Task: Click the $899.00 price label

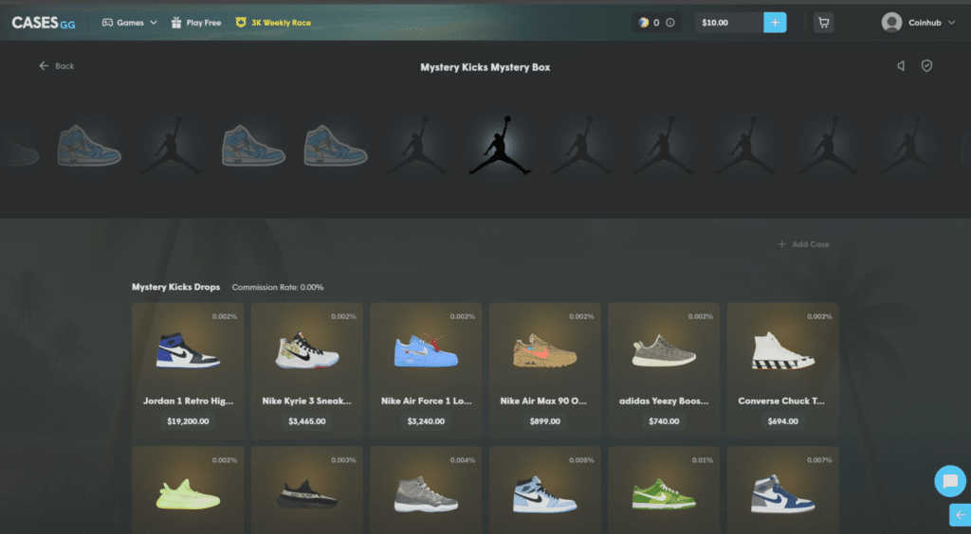Action: [x=545, y=421]
